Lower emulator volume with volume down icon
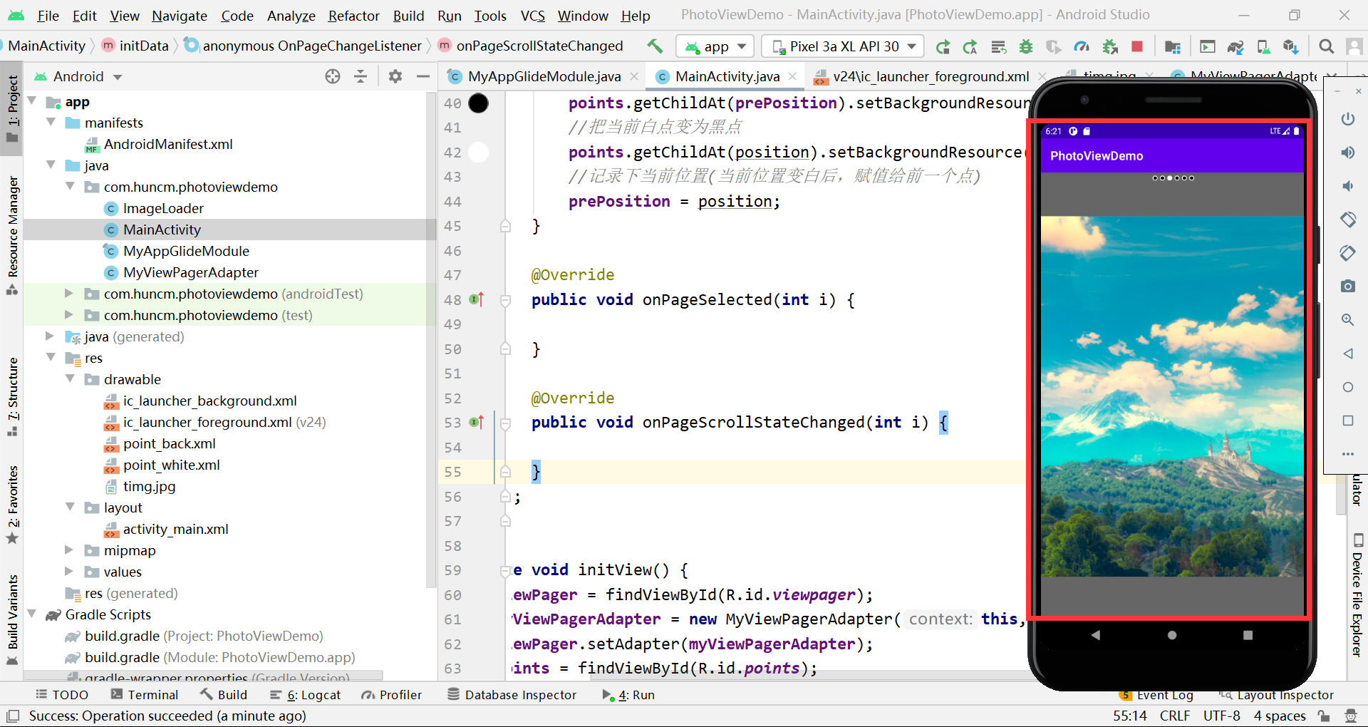The image size is (1368, 727). point(1347,186)
